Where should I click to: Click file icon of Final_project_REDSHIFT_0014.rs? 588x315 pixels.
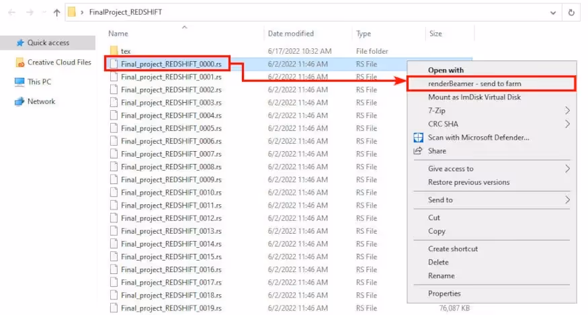tap(114, 243)
